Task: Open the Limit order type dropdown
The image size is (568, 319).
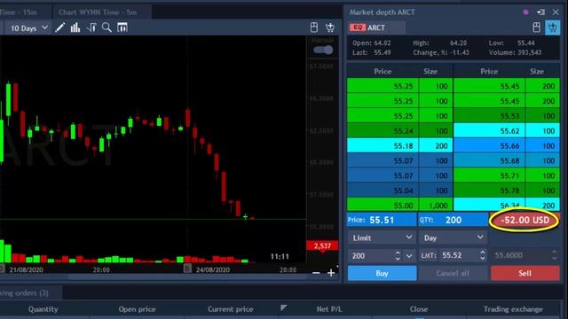Action: click(x=382, y=237)
